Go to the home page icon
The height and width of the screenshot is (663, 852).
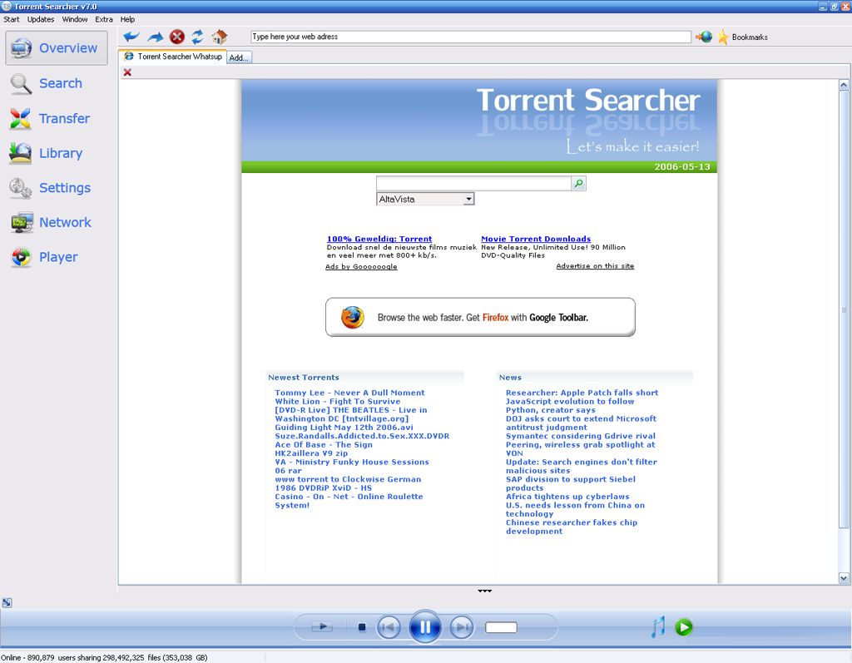pos(219,37)
